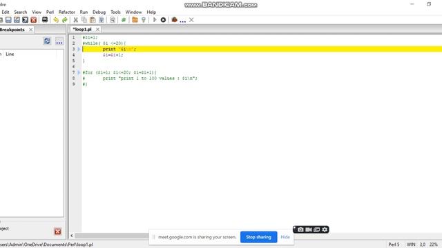Viewport: 442px width, 248px height.
Task: Open the Debug menu
Action: (99, 12)
